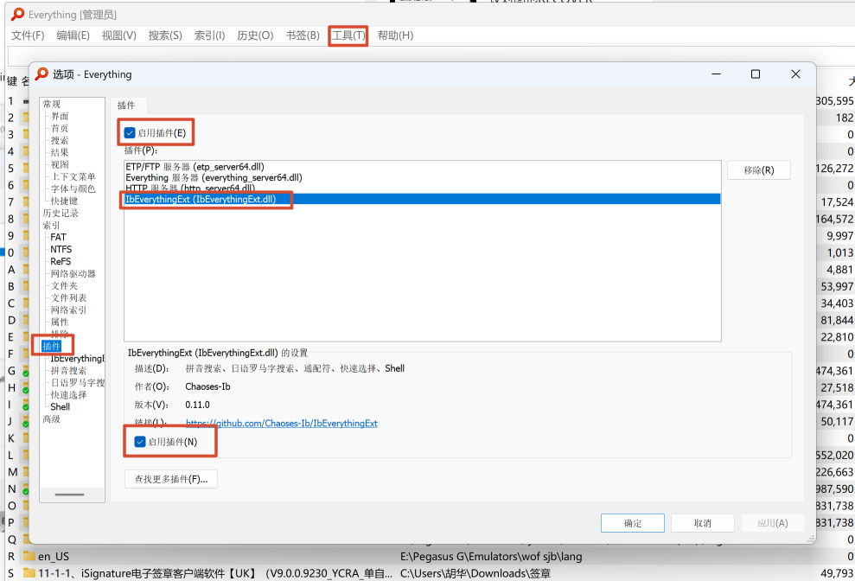
Task: Close the 选项 dialog
Action: (x=795, y=73)
